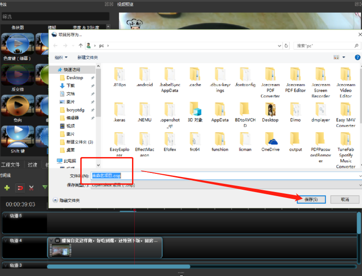Screen dimensions: 362x276
Task: Add a new track with the green plus icon
Action: [x=7, y=188]
